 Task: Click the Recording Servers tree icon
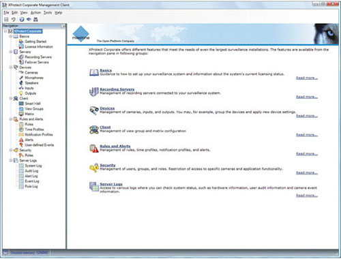pyautogui.click(x=21, y=57)
